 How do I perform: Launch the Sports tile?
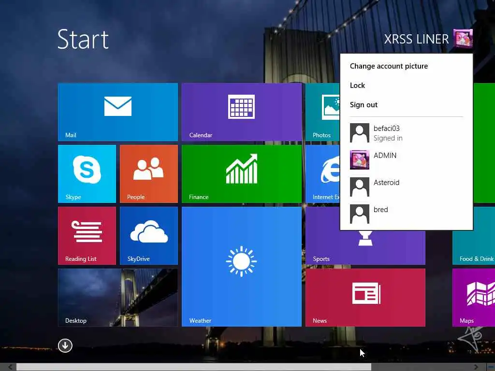[365, 248]
